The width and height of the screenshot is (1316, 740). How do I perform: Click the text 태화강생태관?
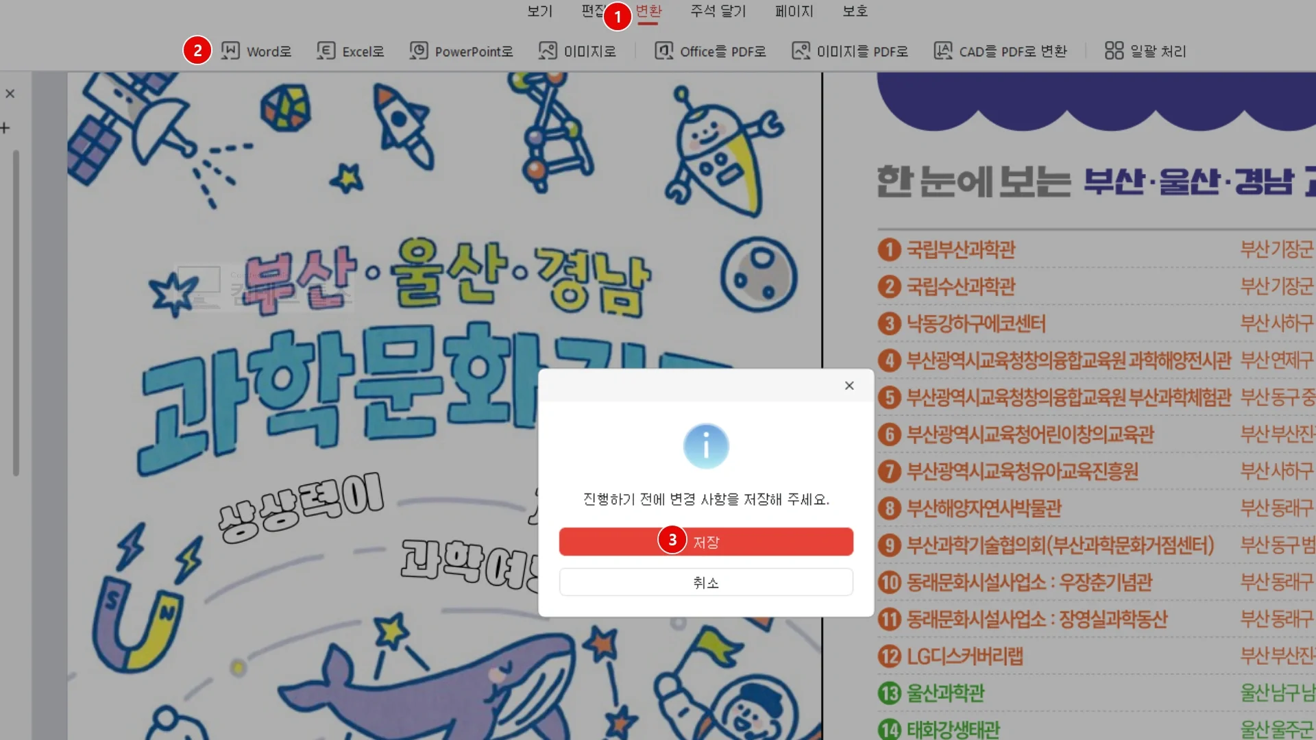pos(953,729)
